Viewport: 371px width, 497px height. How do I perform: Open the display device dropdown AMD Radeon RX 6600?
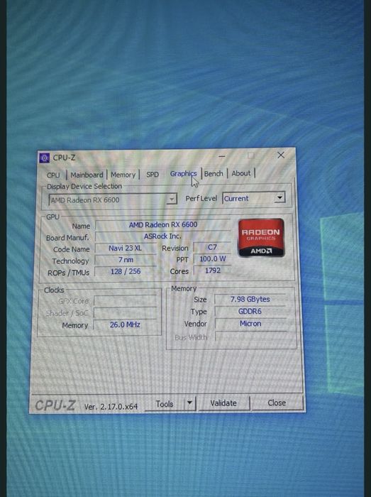[x=113, y=200]
